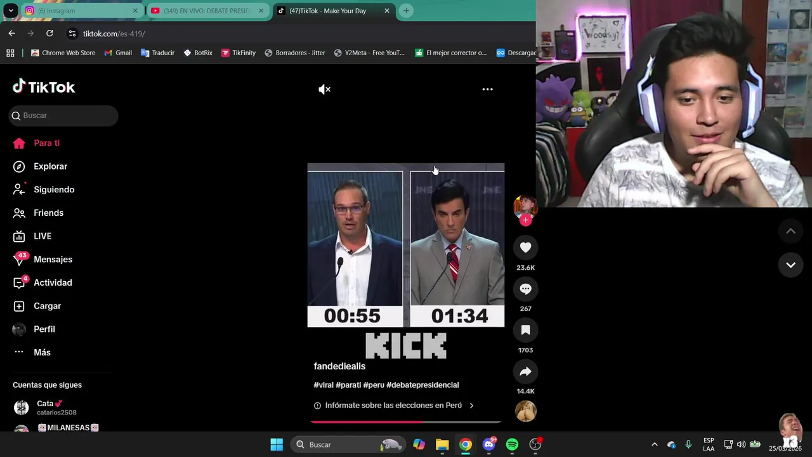This screenshot has width=812, height=457.
Task: Open the TikFinity bookmark
Action: click(x=238, y=53)
